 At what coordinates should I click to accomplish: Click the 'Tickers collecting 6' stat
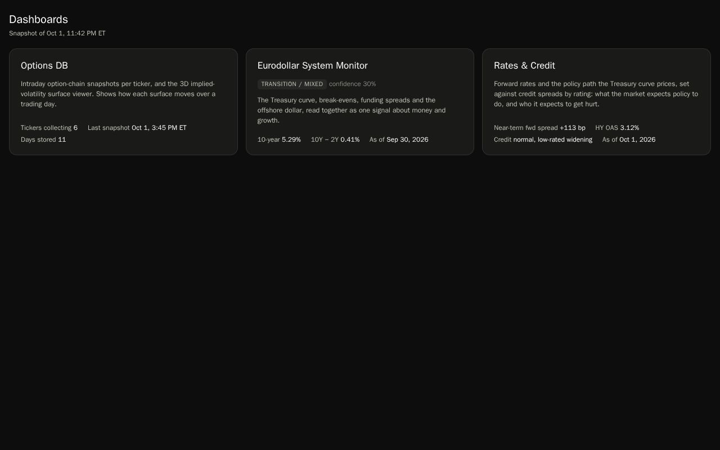click(49, 128)
